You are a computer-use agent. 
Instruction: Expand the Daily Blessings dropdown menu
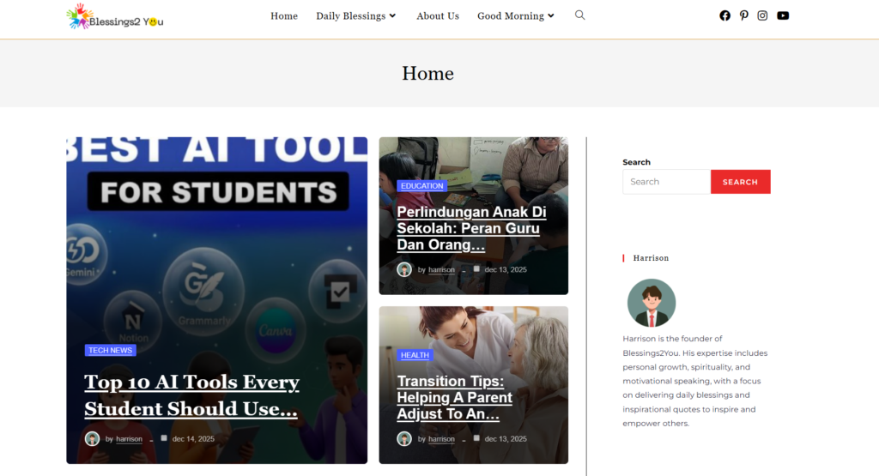point(355,16)
